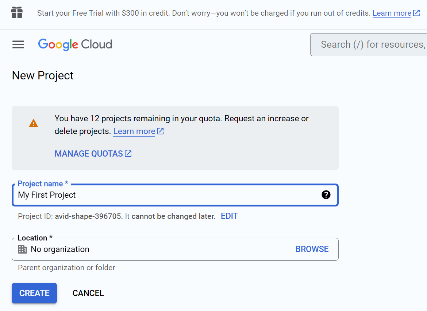Click the gift box free trial icon
Image resolution: width=427 pixels, height=311 pixels.
coord(17,13)
